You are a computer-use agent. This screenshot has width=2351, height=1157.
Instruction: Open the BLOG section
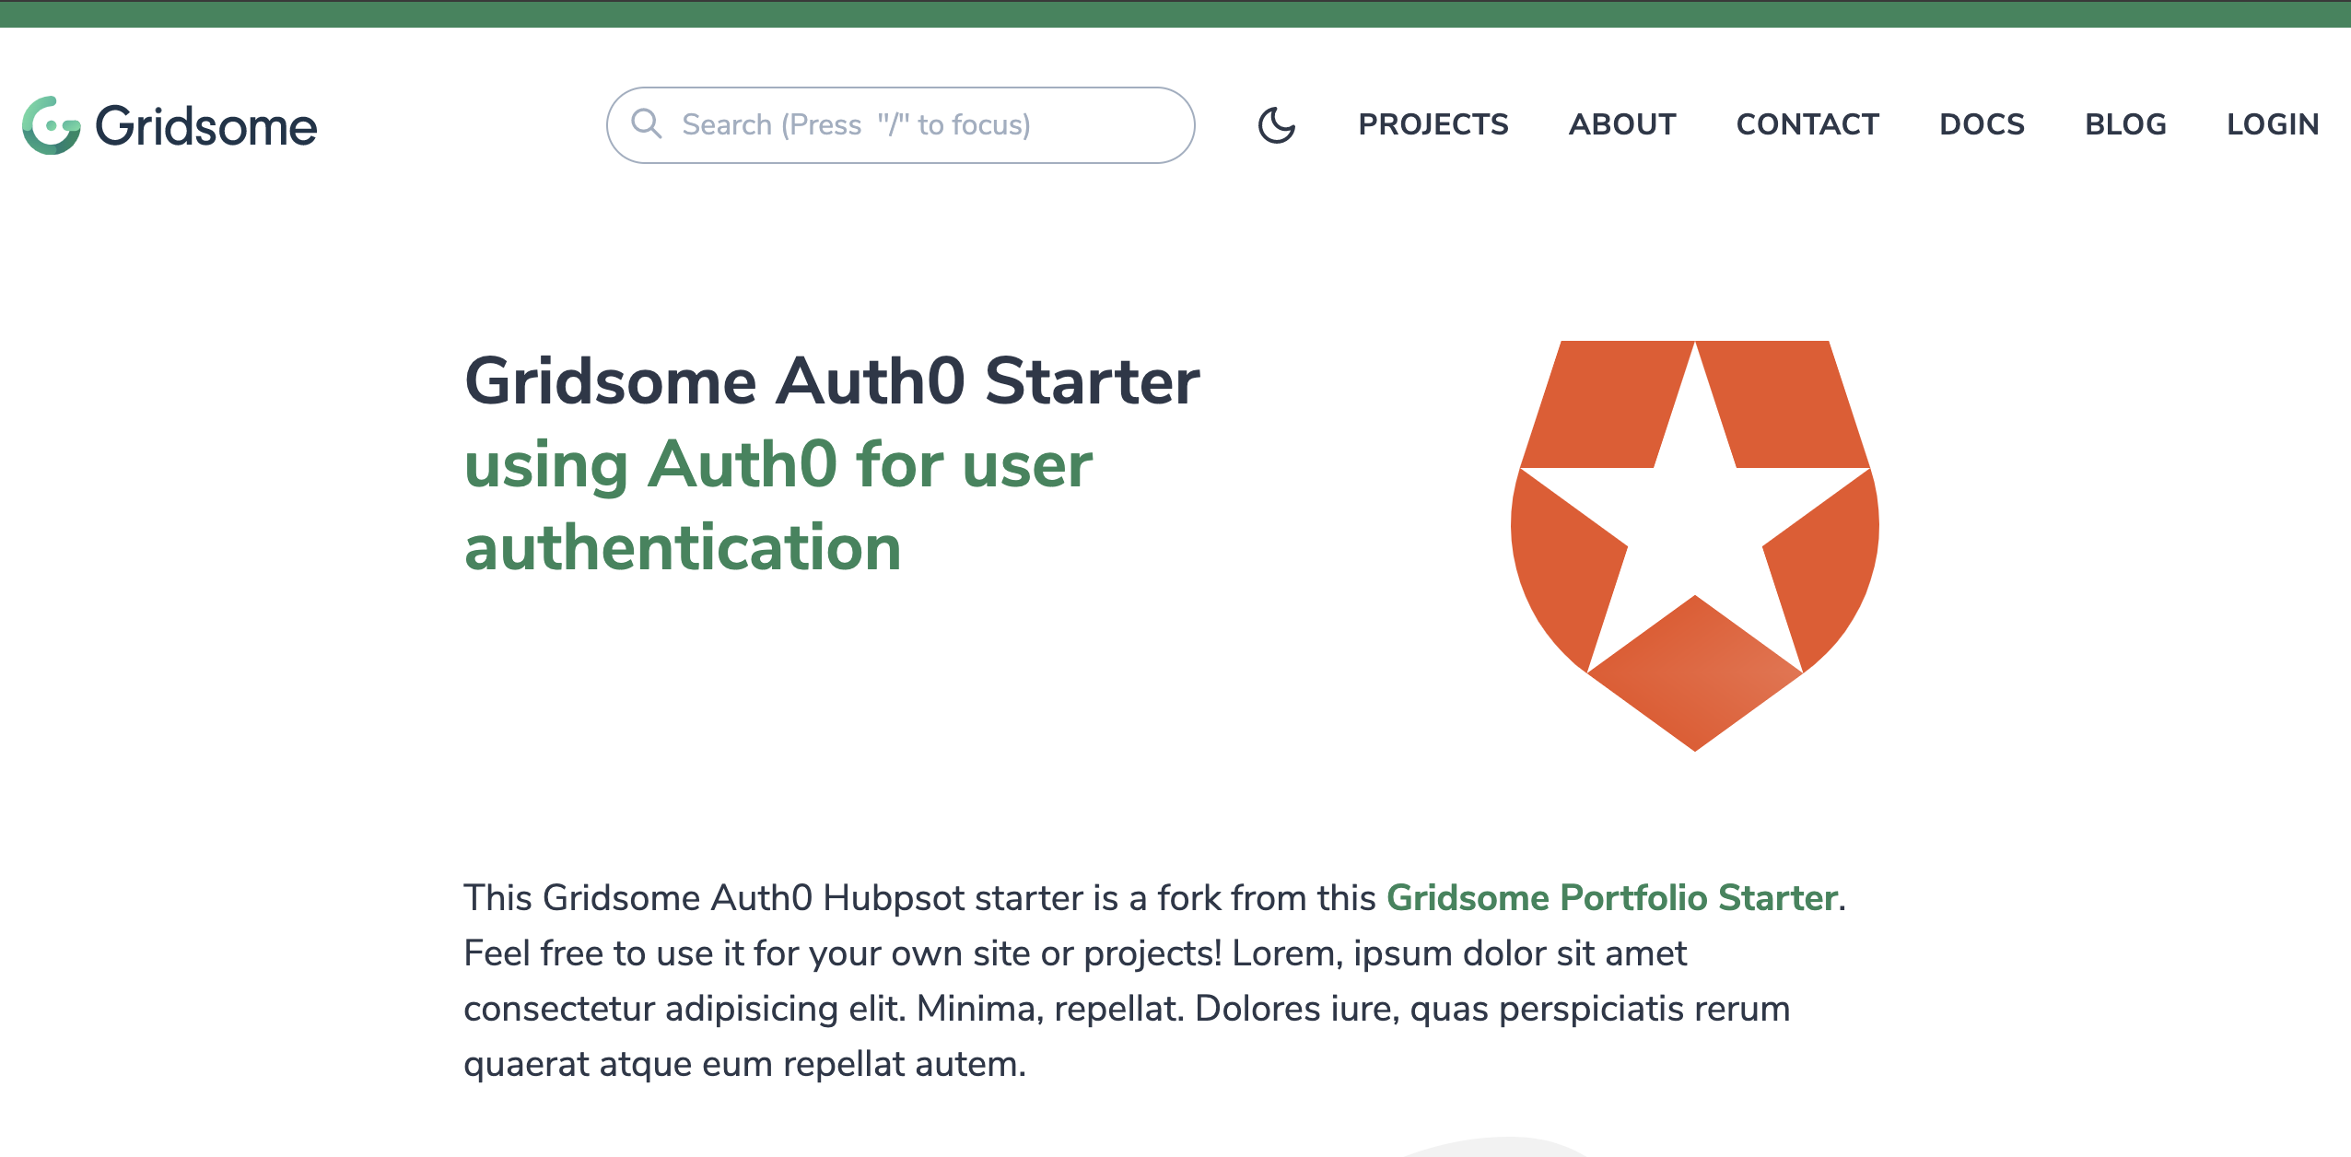(x=2125, y=124)
